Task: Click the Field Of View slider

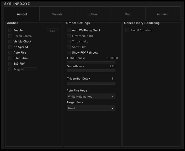Action: pyautogui.click(x=91, y=63)
